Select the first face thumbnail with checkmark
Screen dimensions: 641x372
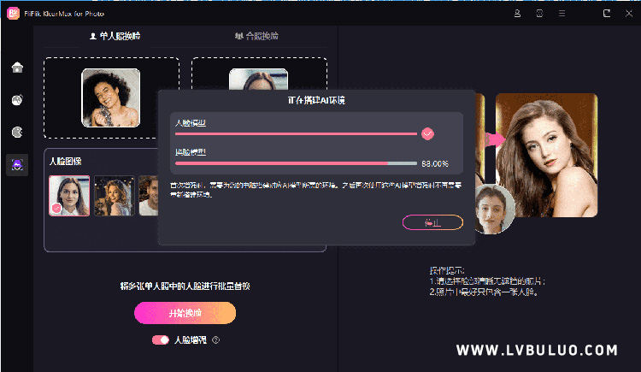click(x=69, y=196)
